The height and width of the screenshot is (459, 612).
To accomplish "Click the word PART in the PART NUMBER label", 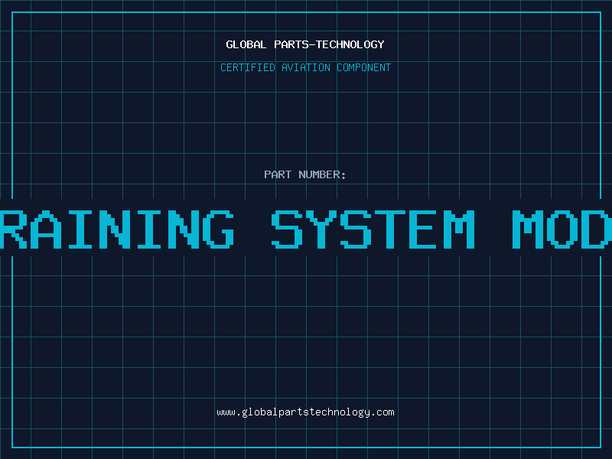I will pos(278,174).
